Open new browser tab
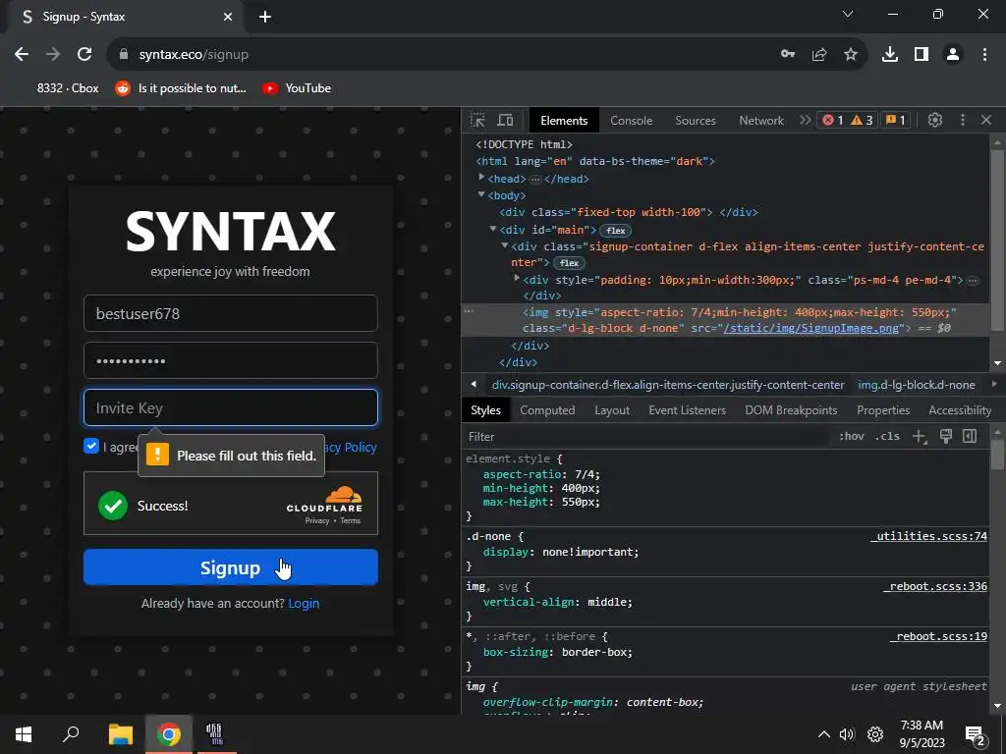 pyautogui.click(x=265, y=17)
